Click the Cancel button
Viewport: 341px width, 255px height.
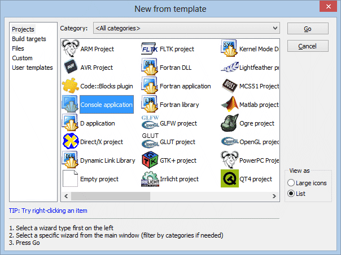(x=307, y=46)
